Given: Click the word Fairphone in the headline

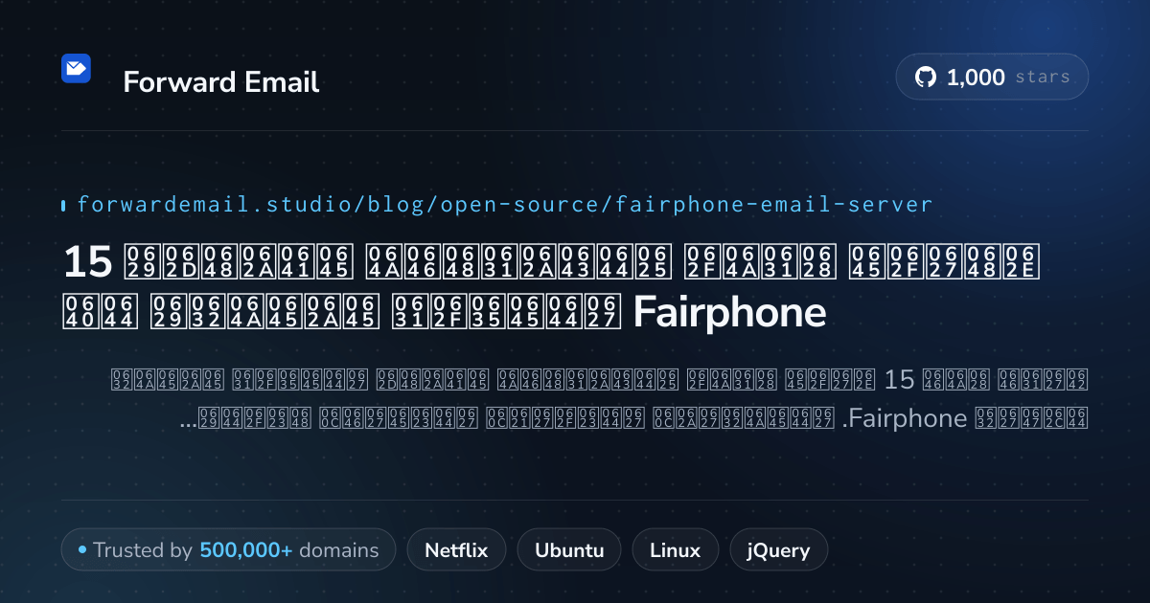Looking at the screenshot, I should (x=730, y=313).
